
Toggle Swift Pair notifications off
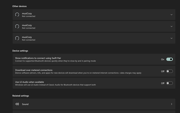point(169,59)
